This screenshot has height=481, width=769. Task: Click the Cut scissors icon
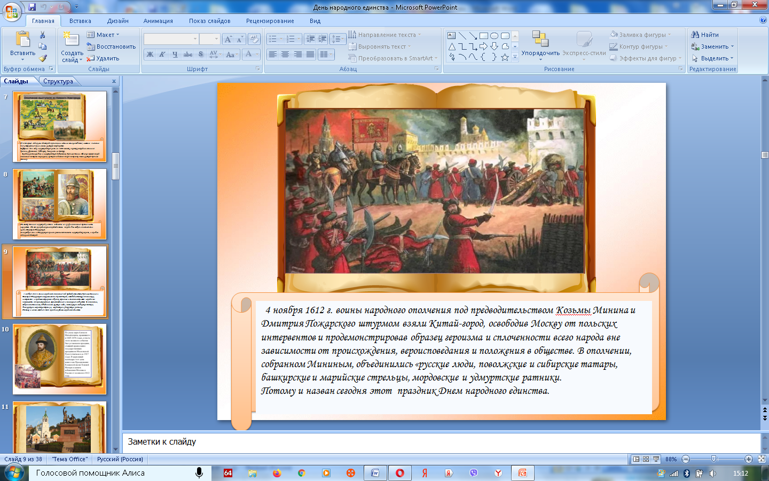click(x=43, y=35)
